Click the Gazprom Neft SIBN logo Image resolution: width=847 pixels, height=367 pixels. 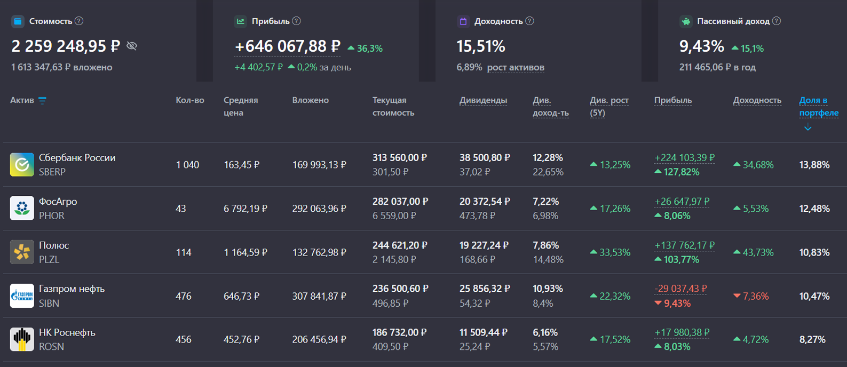point(22,296)
